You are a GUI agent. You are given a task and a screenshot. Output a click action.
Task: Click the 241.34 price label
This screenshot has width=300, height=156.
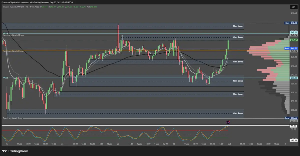pyautogui.click(x=294, y=51)
